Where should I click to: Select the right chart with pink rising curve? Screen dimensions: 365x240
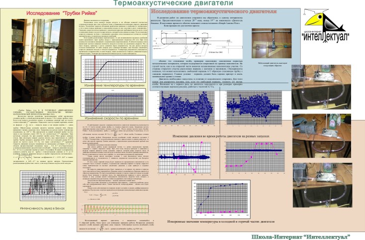click(x=255, y=158)
